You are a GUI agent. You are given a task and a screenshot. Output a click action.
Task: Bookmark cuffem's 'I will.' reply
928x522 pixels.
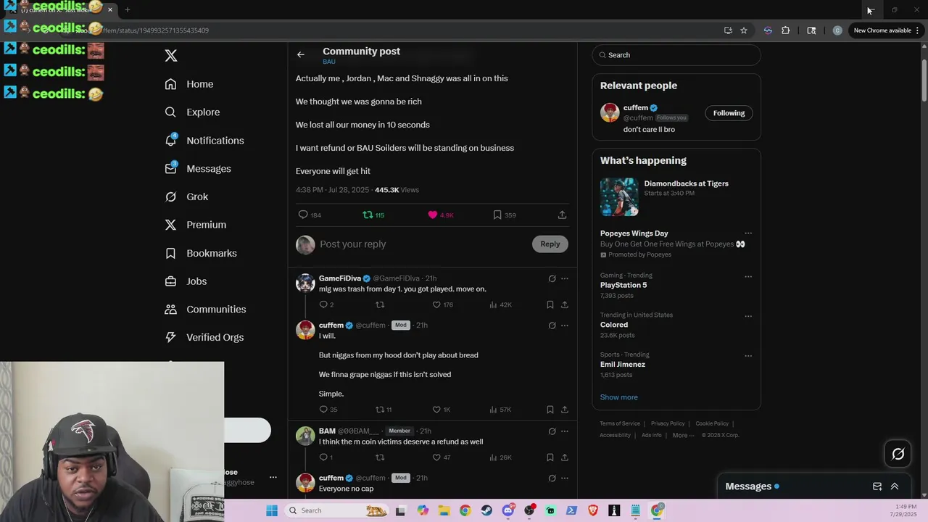click(x=550, y=410)
